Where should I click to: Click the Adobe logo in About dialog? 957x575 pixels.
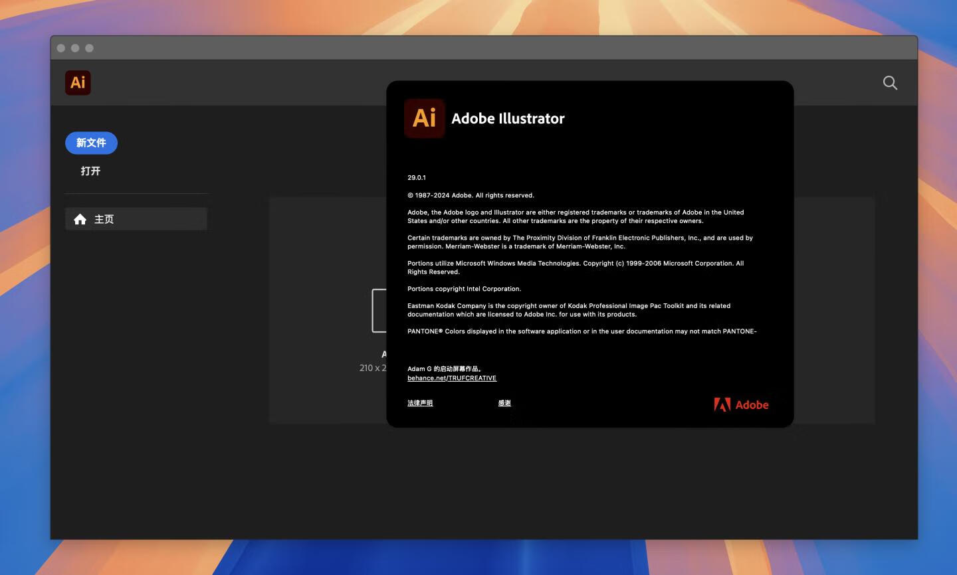tap(741, 405)
